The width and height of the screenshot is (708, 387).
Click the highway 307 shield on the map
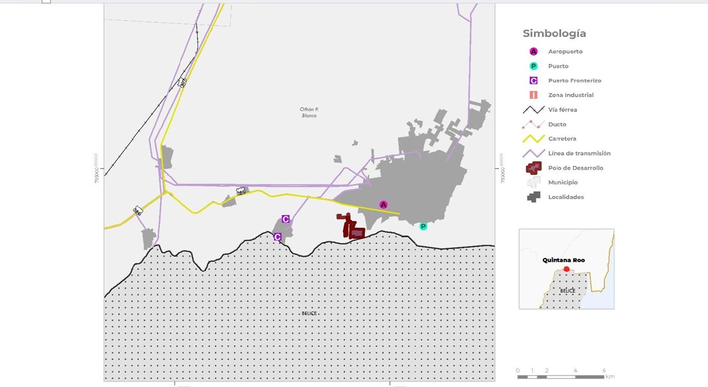tap(182, 82)
